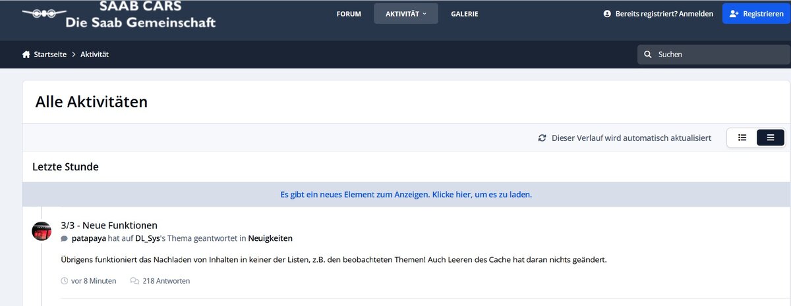Switch to condensed list view

coord(742,138)
